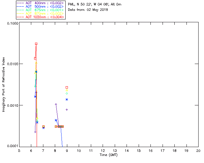Click the x-axis tick label 7
The width and height of the screenshot is (204, 163).
click(x=43, y=151)
